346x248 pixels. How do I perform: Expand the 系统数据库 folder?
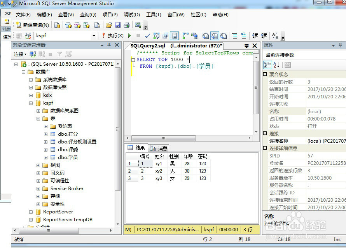[x=31, y=80]
